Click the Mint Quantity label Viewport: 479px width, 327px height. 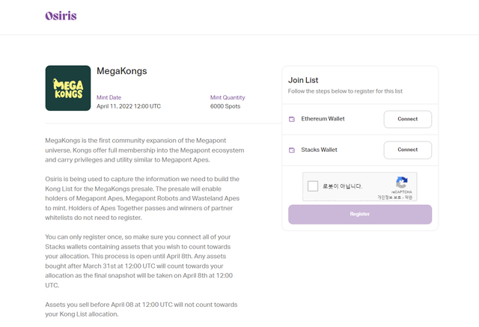228,97
